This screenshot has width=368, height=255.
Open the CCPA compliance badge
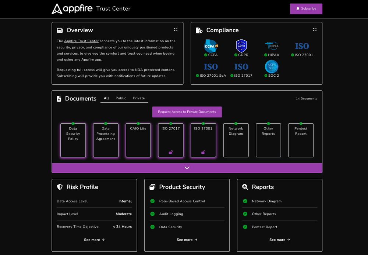point(211,46)
